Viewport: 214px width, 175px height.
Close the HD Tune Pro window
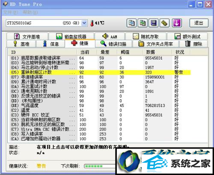point(208,4)
